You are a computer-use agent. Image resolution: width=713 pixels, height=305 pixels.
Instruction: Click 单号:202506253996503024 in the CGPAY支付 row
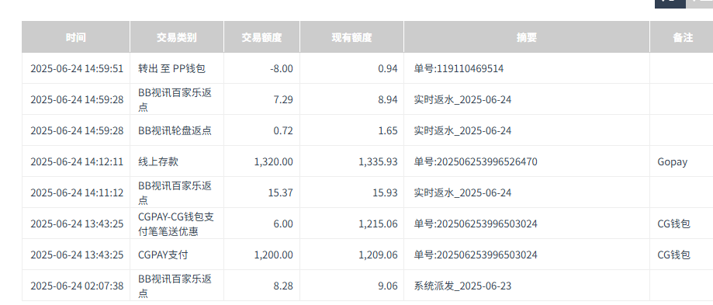tap(475, 255)
